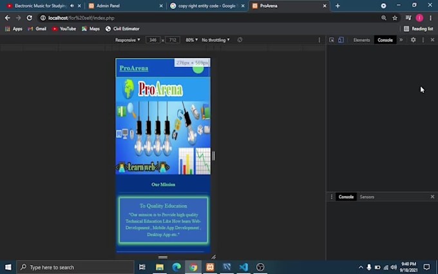Open Reading list
Image resolution: width=438 pixels, height=274 pixels.
[x=418, y=29]
